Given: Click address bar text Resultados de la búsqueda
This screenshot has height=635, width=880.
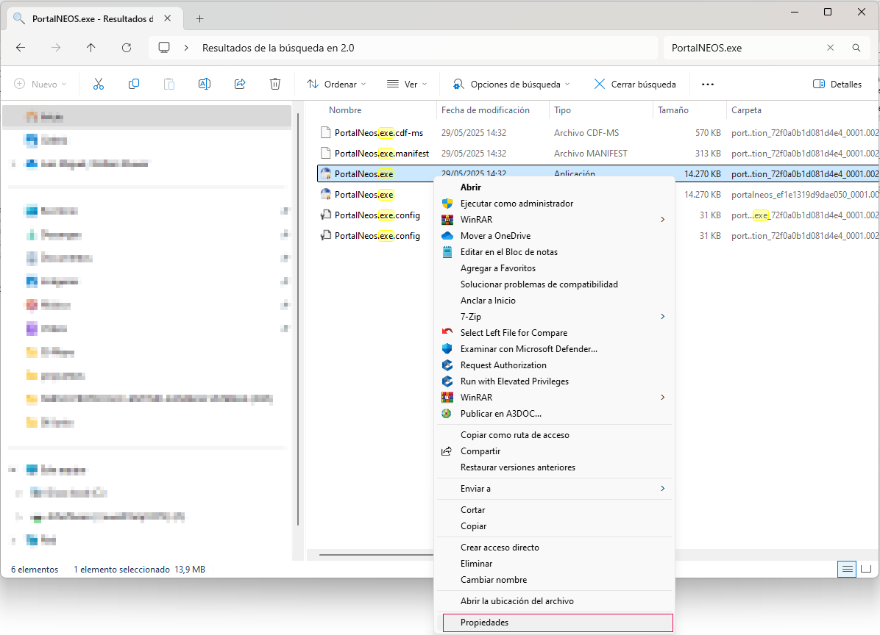Looking at the screenshot, I should (278, 49).
